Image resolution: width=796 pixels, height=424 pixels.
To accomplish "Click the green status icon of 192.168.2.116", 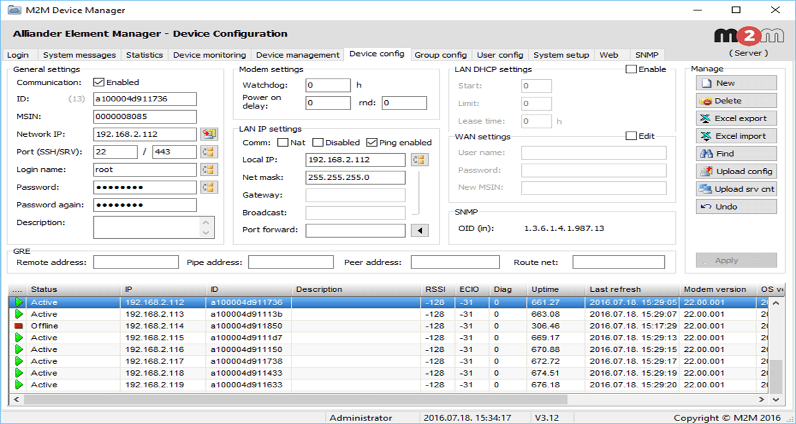I will pyautogui.click(x=19, y=349).
